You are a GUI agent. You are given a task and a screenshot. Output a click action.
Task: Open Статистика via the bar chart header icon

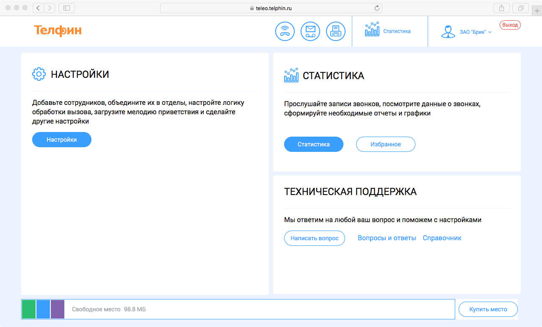pyautogui.click(x=372, y=30)
